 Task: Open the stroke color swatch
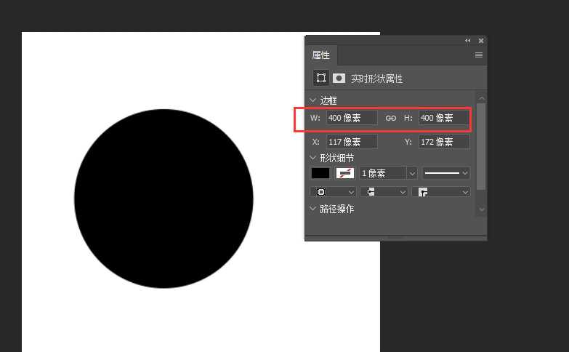coord(344,173)
